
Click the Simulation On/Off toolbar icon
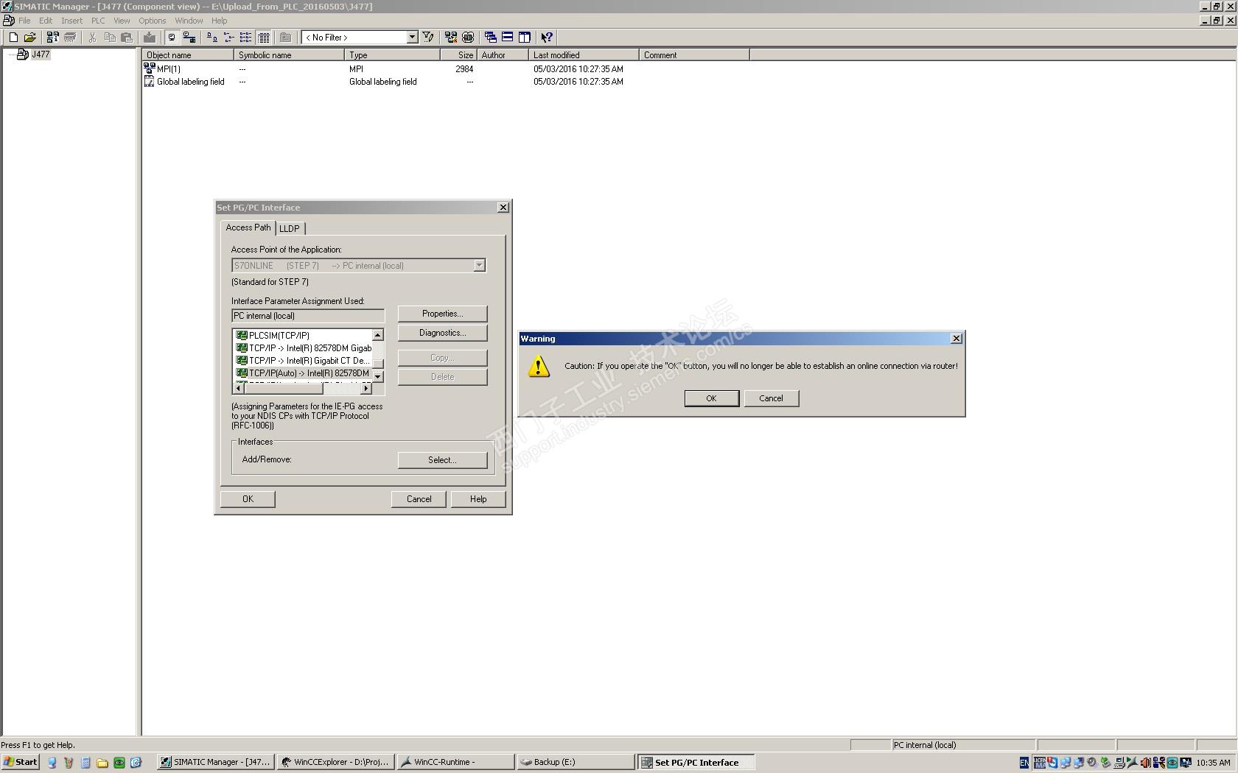coord(468,38)
